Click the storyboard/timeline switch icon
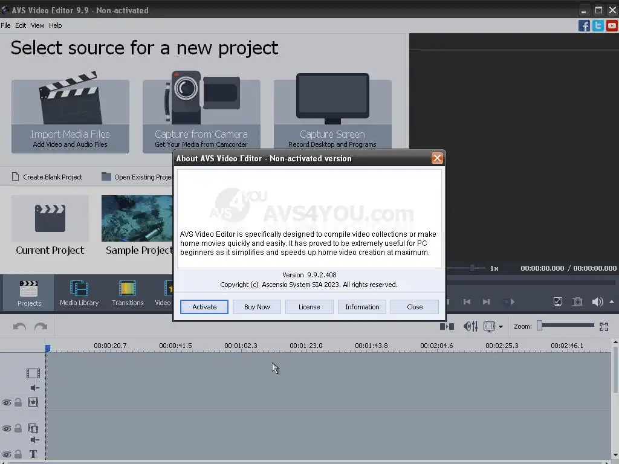This screenshot has width=619, height=464. click(447, 327)
